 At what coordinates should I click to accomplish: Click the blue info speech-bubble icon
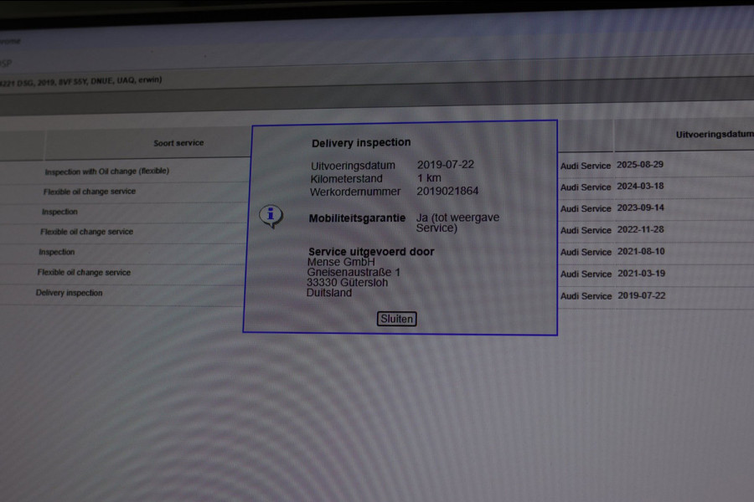coord(271,216)
